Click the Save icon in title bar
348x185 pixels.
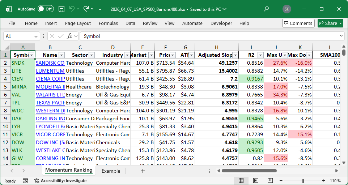(x=61, y=9)
